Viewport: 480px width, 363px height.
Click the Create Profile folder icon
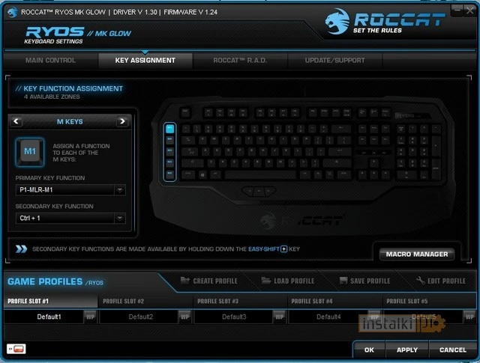(185, 280)
